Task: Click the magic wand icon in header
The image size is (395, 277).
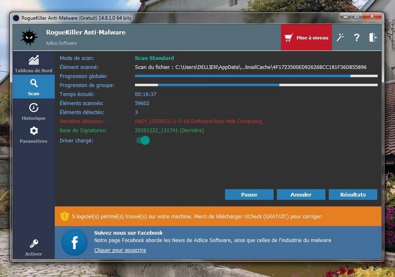Action: [340, 37]
